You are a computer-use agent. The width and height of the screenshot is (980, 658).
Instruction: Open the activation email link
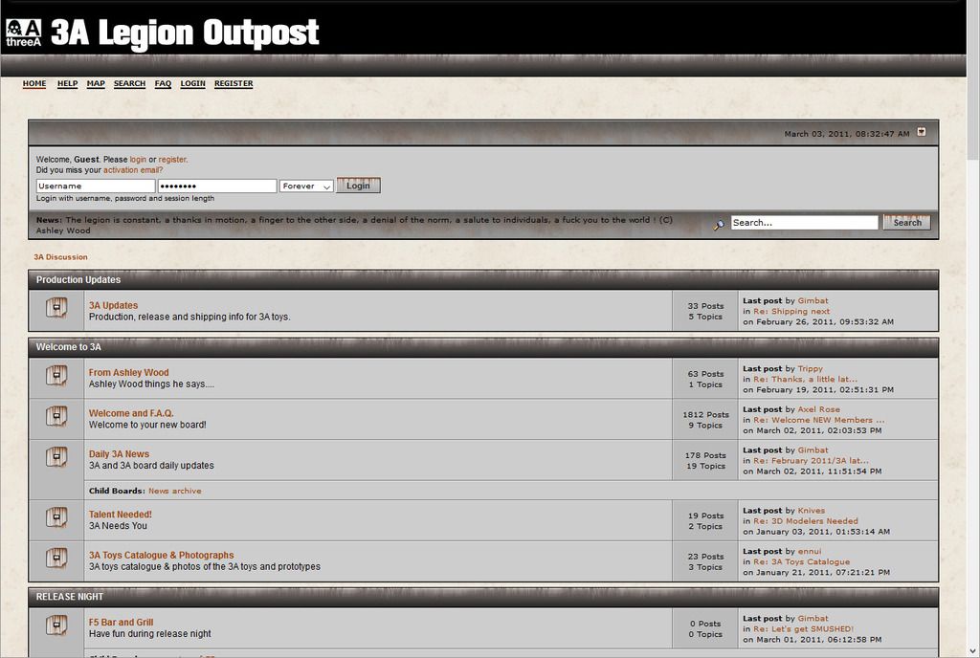(x=131, y=170)
